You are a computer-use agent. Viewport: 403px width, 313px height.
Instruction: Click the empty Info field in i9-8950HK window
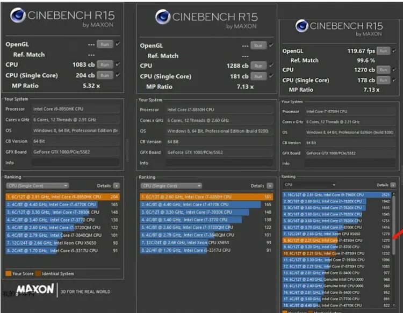tap(76, 163)
